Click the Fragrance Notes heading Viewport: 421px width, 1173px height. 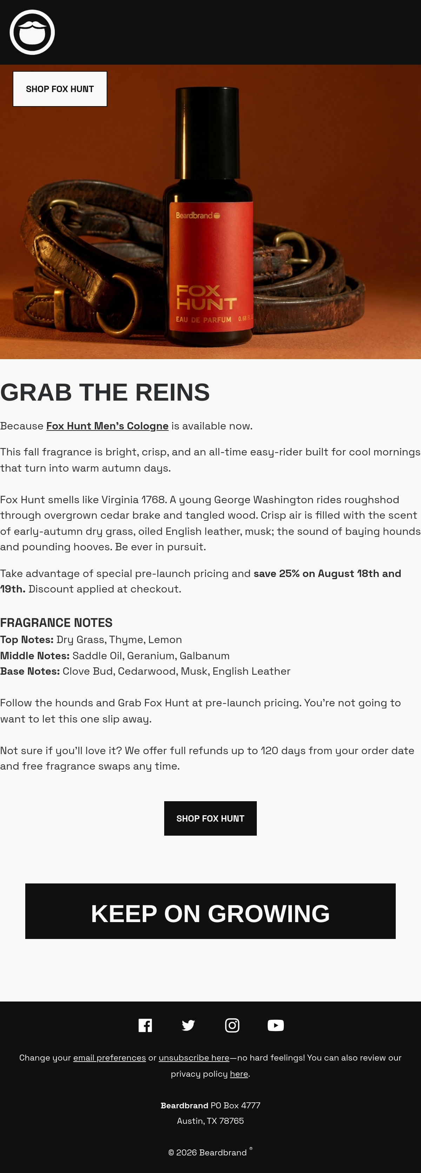click(x=56, y=622)
